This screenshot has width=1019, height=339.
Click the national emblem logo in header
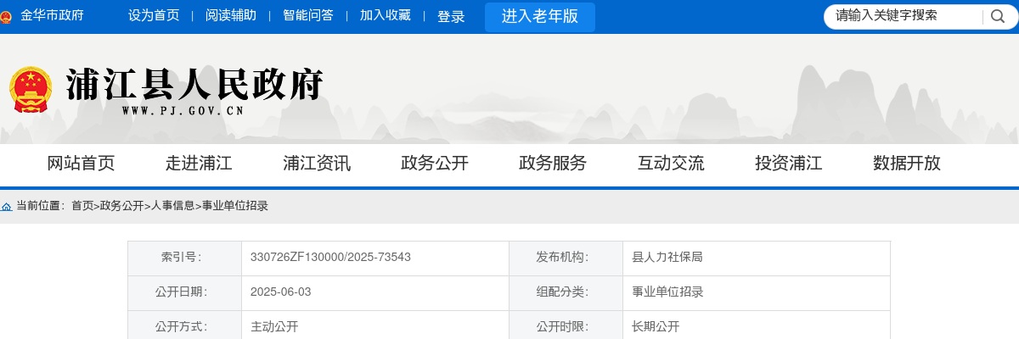(x=31, y=90)
